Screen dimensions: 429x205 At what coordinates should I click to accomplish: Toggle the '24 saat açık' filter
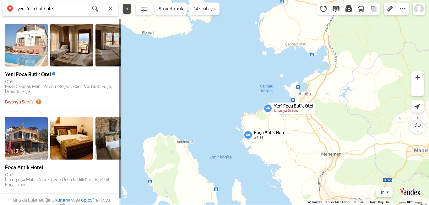coord(204,9)
